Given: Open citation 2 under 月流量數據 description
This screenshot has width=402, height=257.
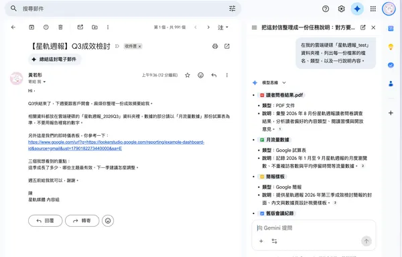Looking at the screenshot, I should click(362, 166).
